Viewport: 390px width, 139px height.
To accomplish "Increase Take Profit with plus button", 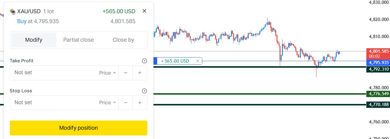I will pyautogui.click(x=140, y=73).
